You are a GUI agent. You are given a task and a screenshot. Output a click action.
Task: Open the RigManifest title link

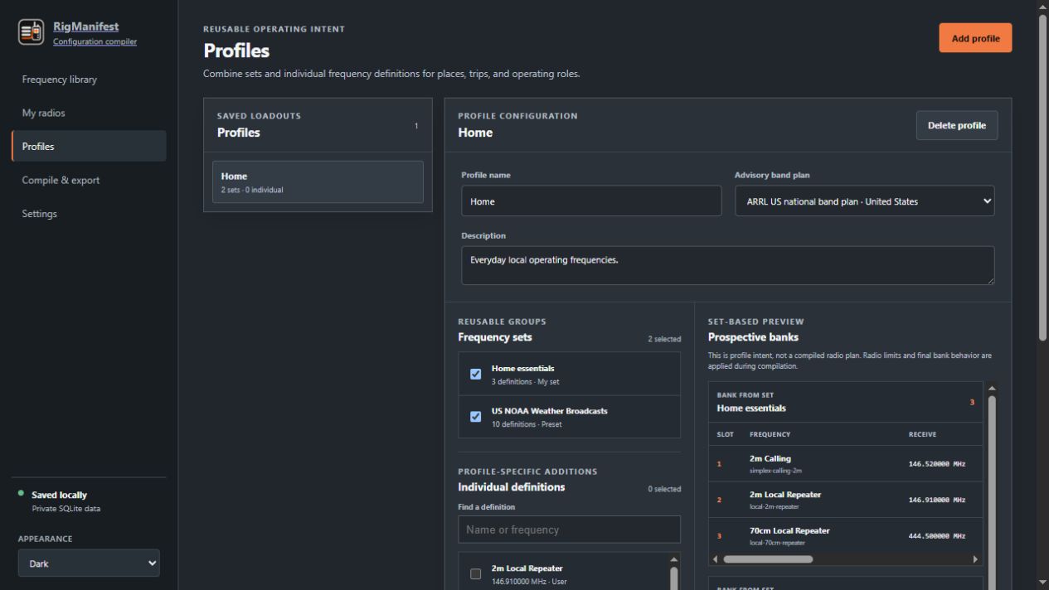pos(85,27)
